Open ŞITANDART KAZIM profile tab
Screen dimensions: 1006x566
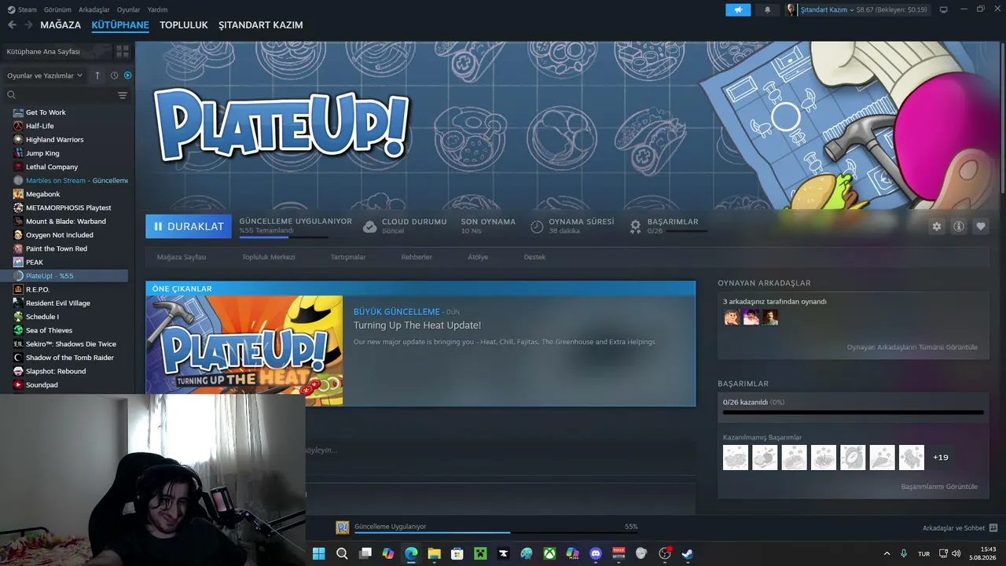(261, 25)
